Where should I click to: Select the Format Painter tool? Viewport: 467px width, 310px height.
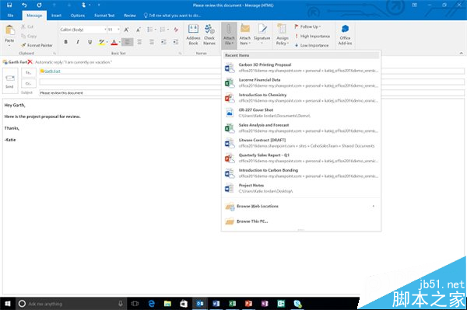pos(37,45)
